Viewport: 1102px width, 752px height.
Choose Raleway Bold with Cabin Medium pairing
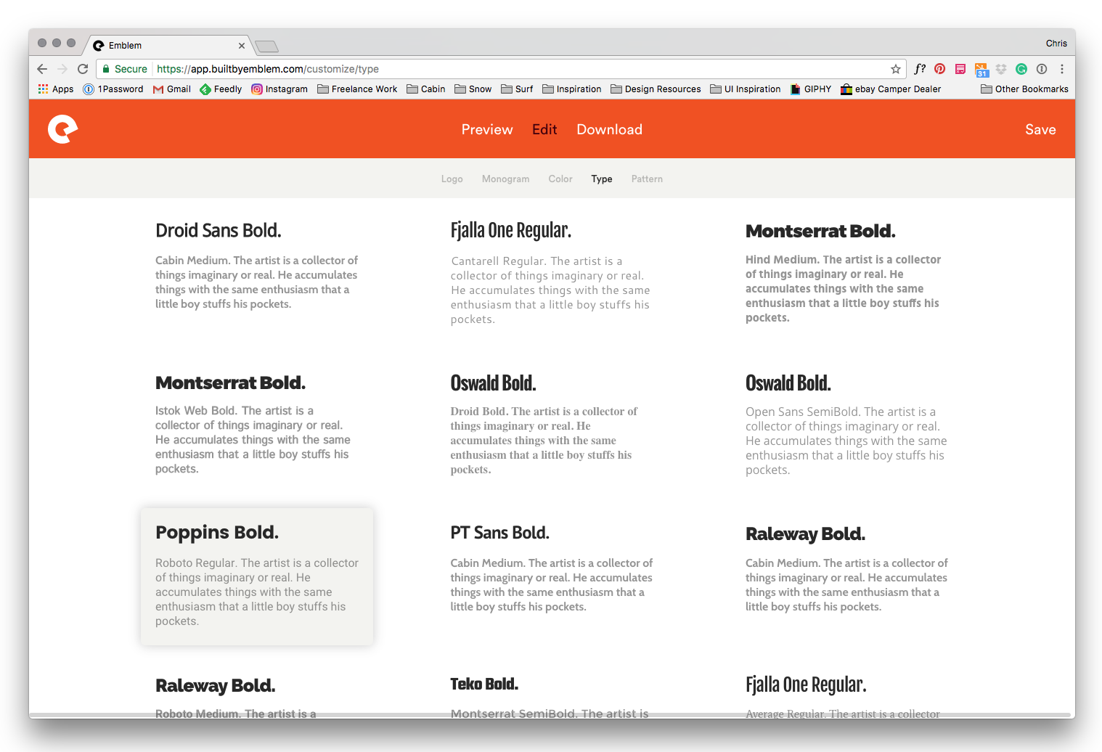847,569
